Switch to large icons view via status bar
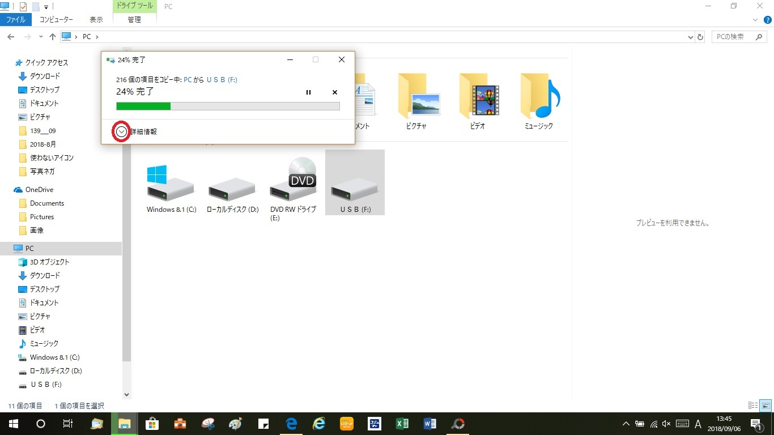 766,406
